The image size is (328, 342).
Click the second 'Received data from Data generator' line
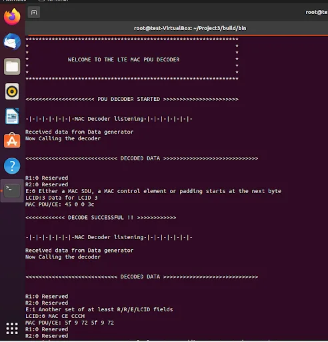79,250
